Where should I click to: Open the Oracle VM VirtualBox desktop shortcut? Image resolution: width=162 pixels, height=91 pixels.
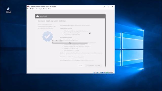coord(9,10)
